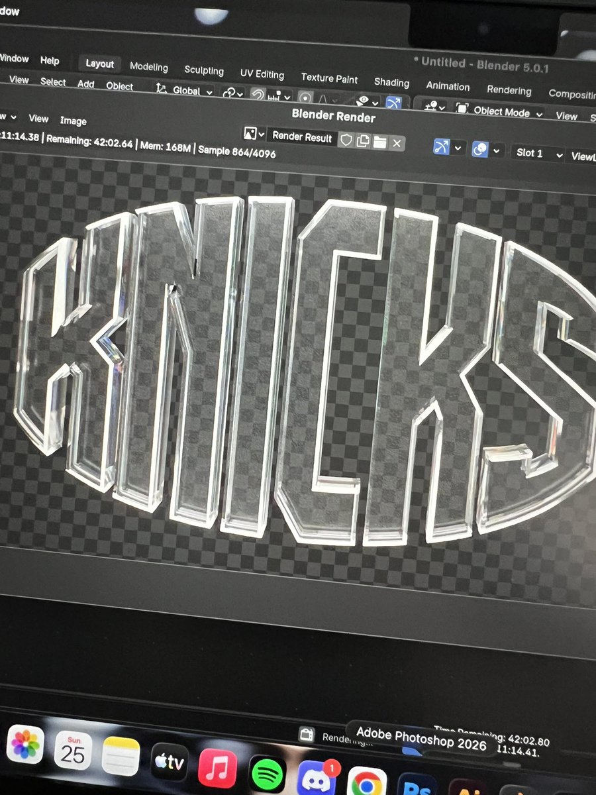Open the Texture Paint workspace tab
Image resolution: width=596 pixels, height=795 pixels.
[329, 78]
